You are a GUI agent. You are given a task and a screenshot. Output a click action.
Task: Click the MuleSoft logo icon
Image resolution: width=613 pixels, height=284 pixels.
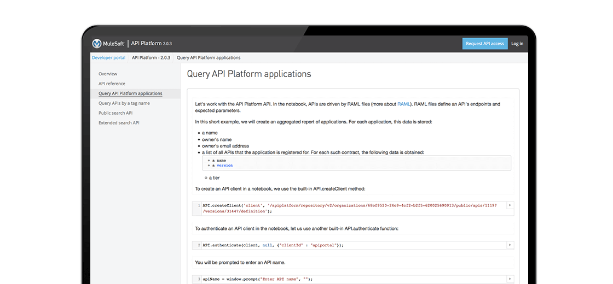point(97,44)
